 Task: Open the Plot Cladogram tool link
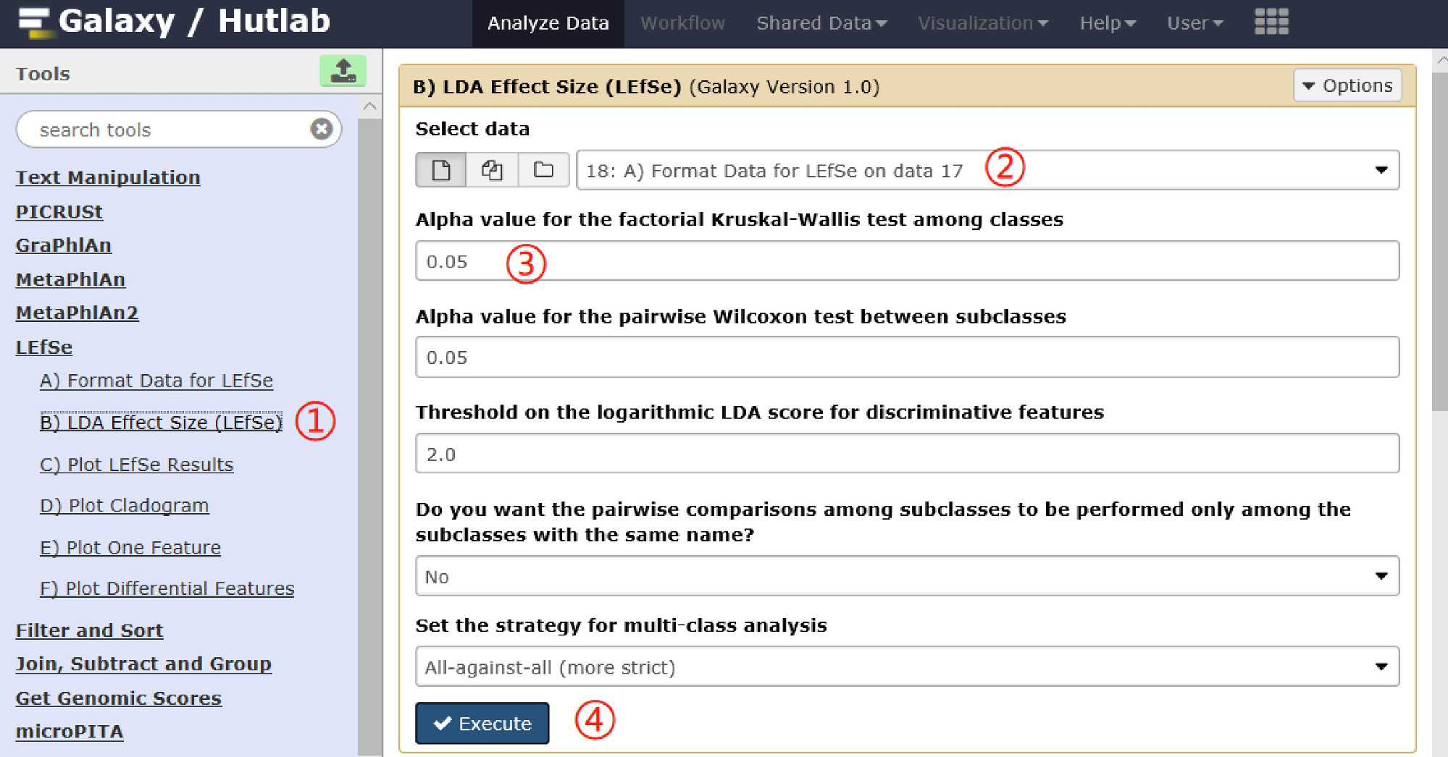124,505
